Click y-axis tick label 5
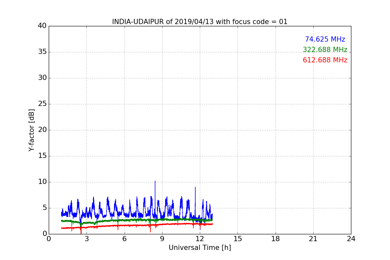 (x=45, y=208)
